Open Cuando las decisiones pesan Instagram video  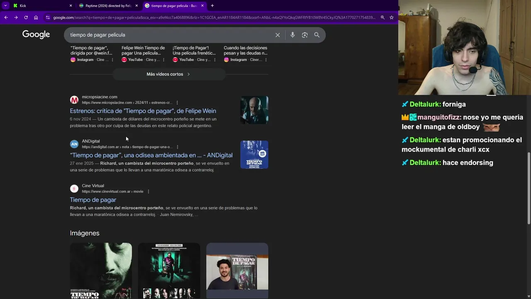pos(245,50)
